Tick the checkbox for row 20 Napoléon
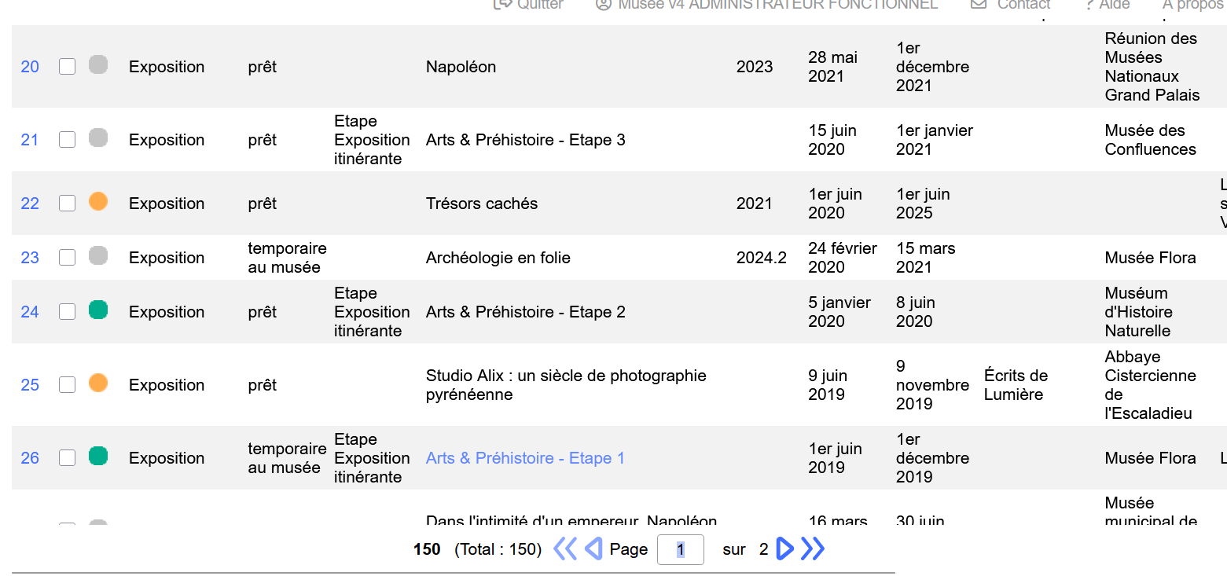Viewport: 1227px width, 576px height. click(68, 67)
